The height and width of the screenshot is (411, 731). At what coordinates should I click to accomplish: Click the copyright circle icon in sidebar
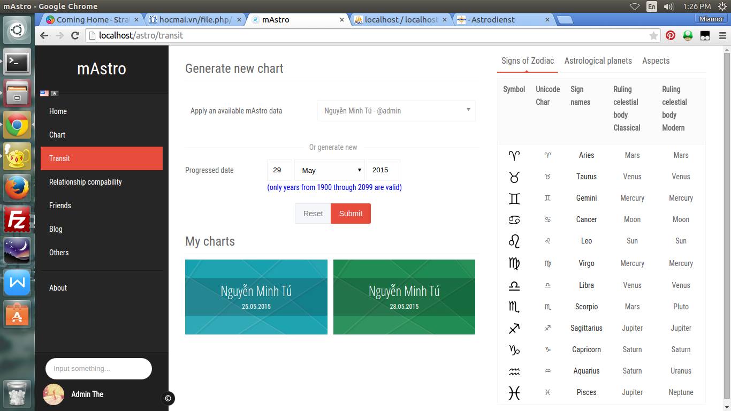(168, 398)
